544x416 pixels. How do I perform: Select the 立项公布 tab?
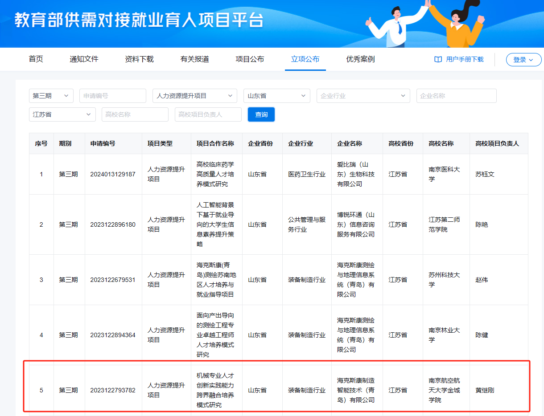click(305, 59)
